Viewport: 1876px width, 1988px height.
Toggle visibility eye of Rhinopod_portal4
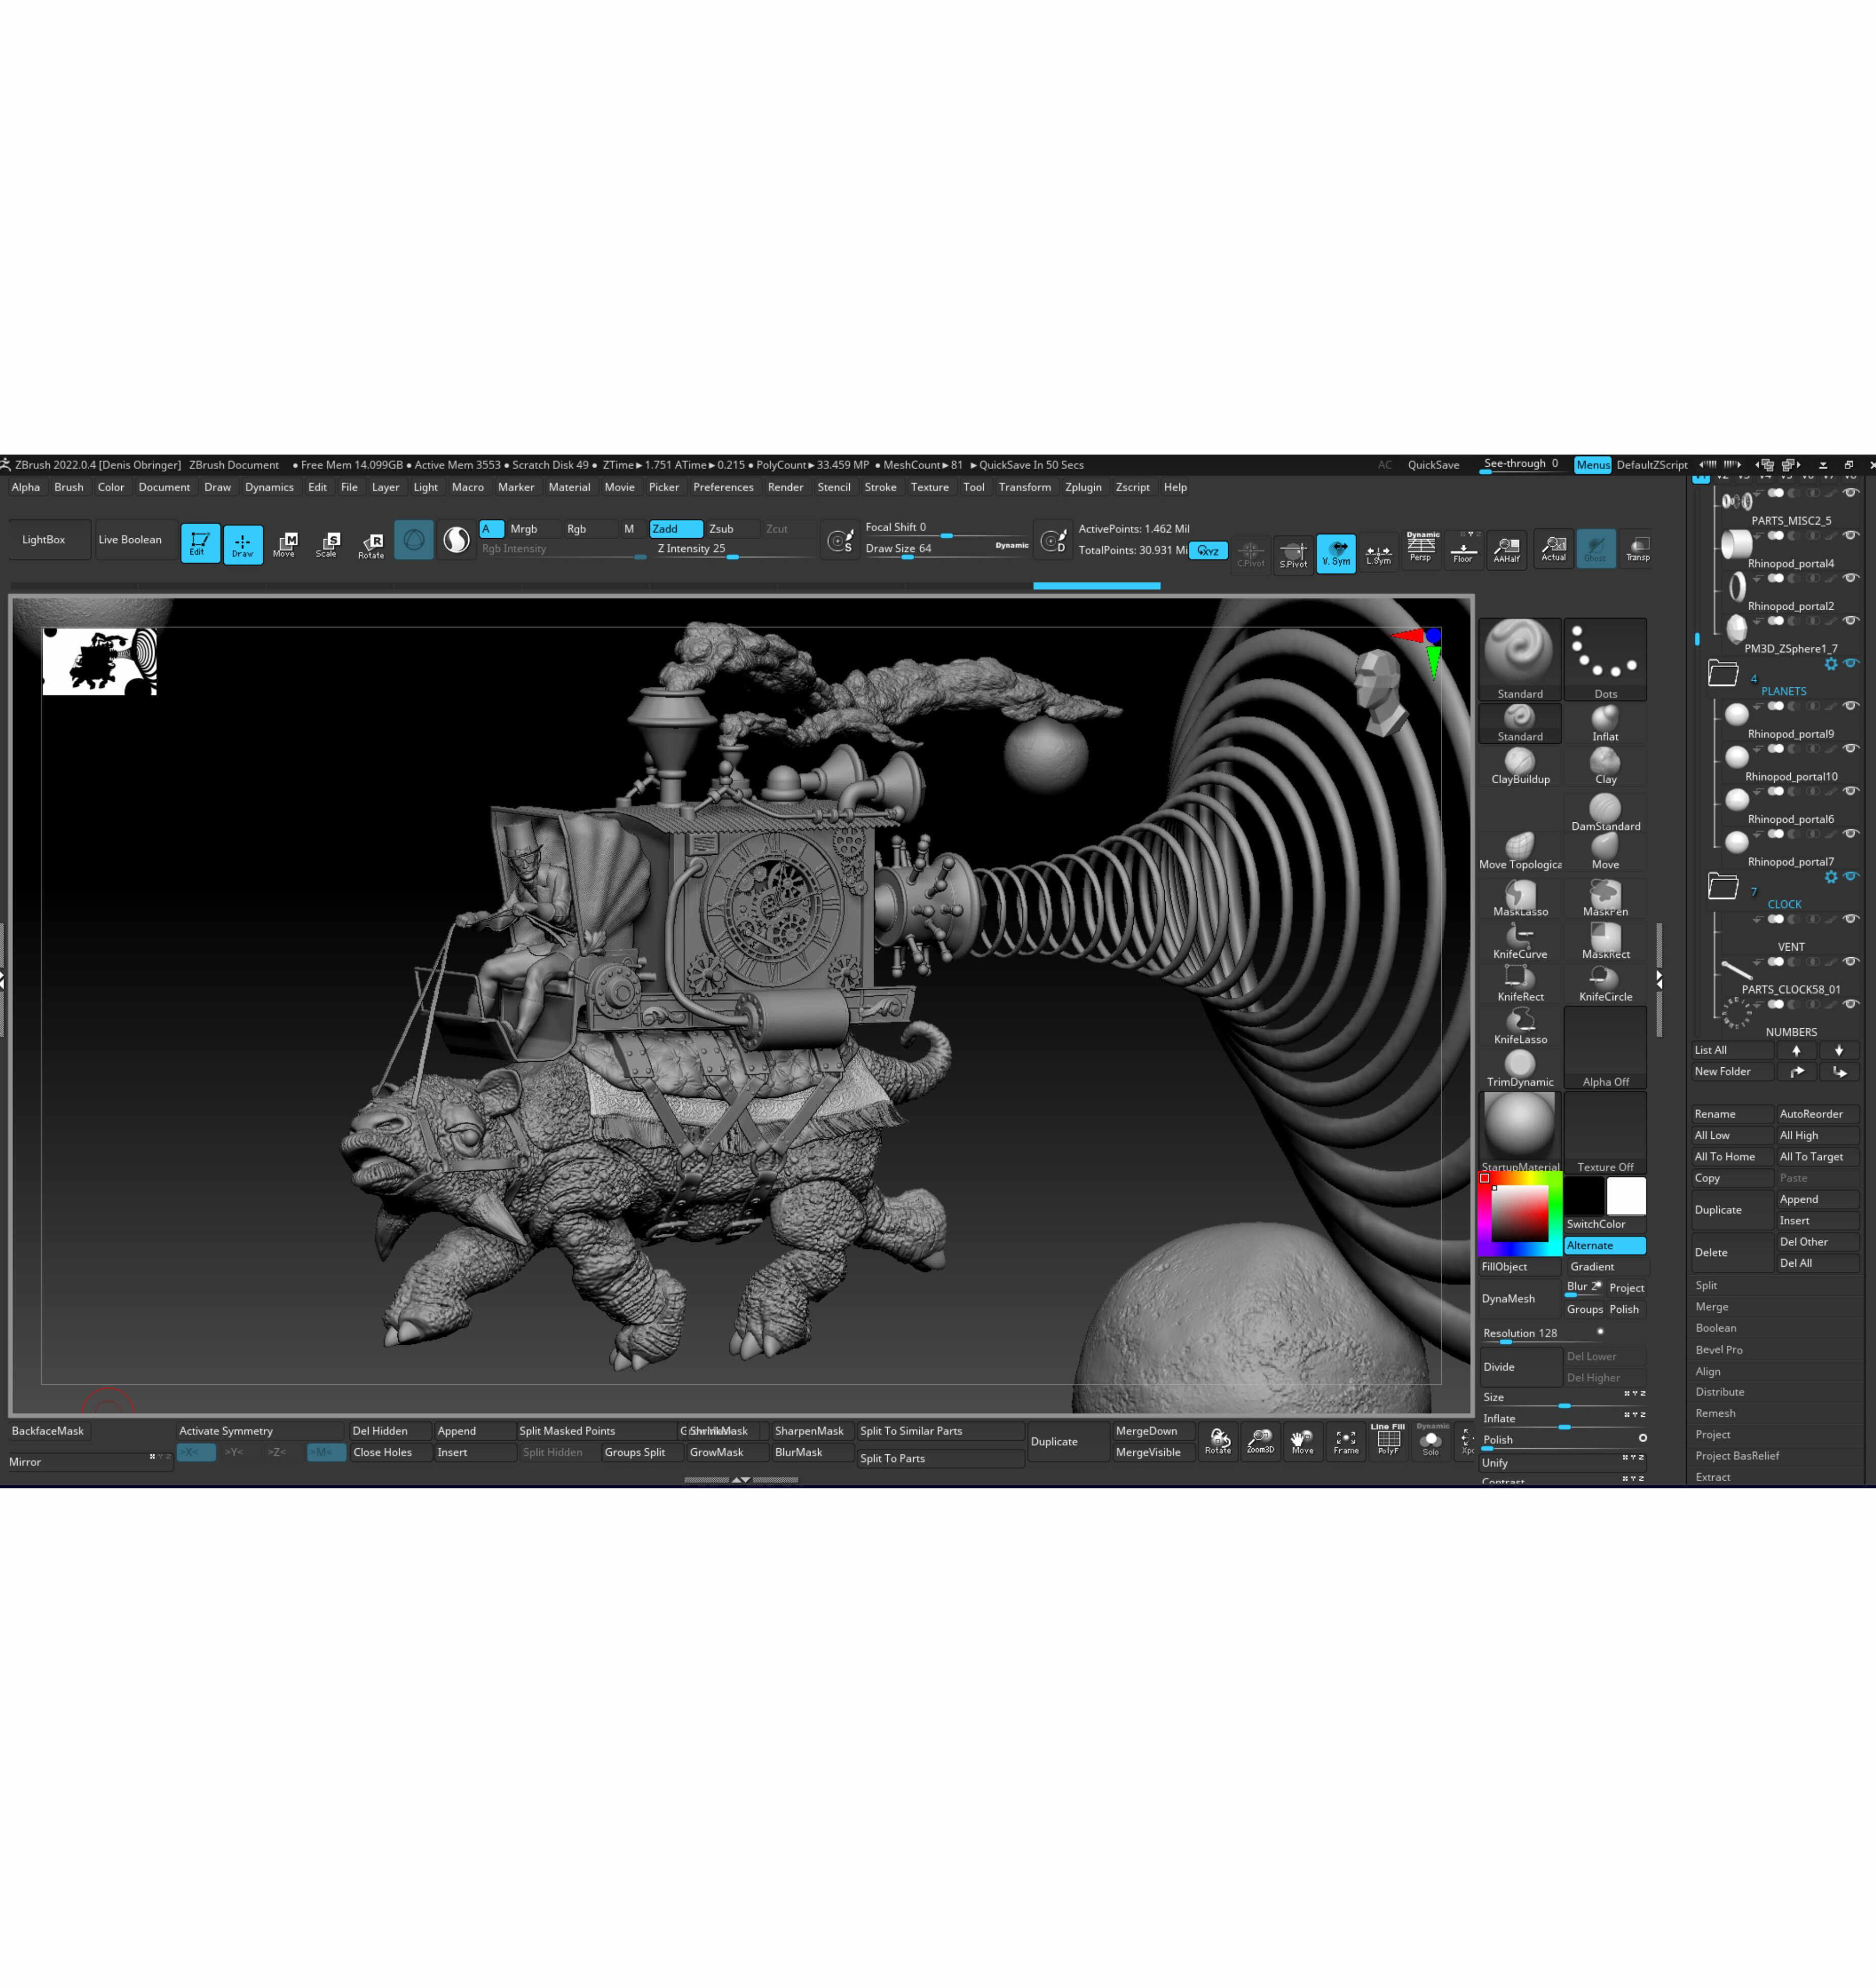tap(1851, 535)
